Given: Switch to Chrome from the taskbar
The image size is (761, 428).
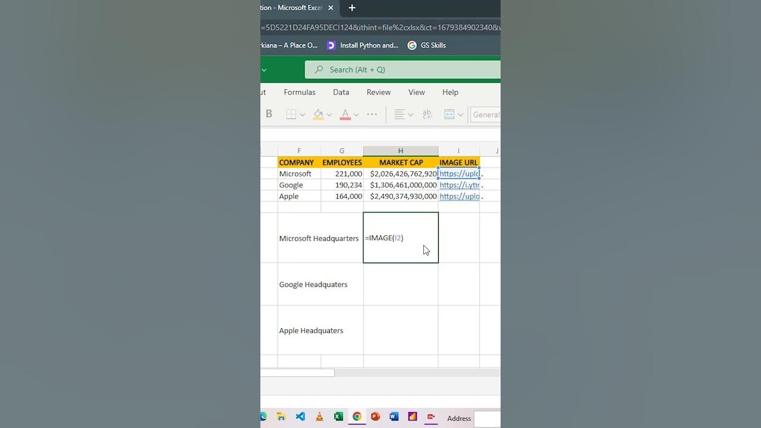Looking at the screenshot, I should (x=357, y=417).
